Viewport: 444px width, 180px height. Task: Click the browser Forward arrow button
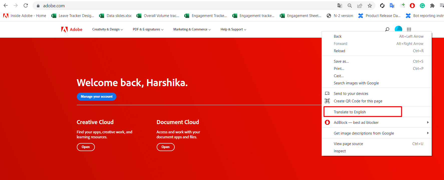click(16, 5)
